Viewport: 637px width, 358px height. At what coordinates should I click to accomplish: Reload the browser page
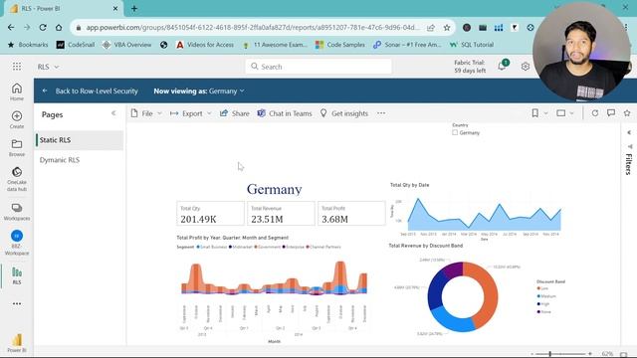point(43,28)
